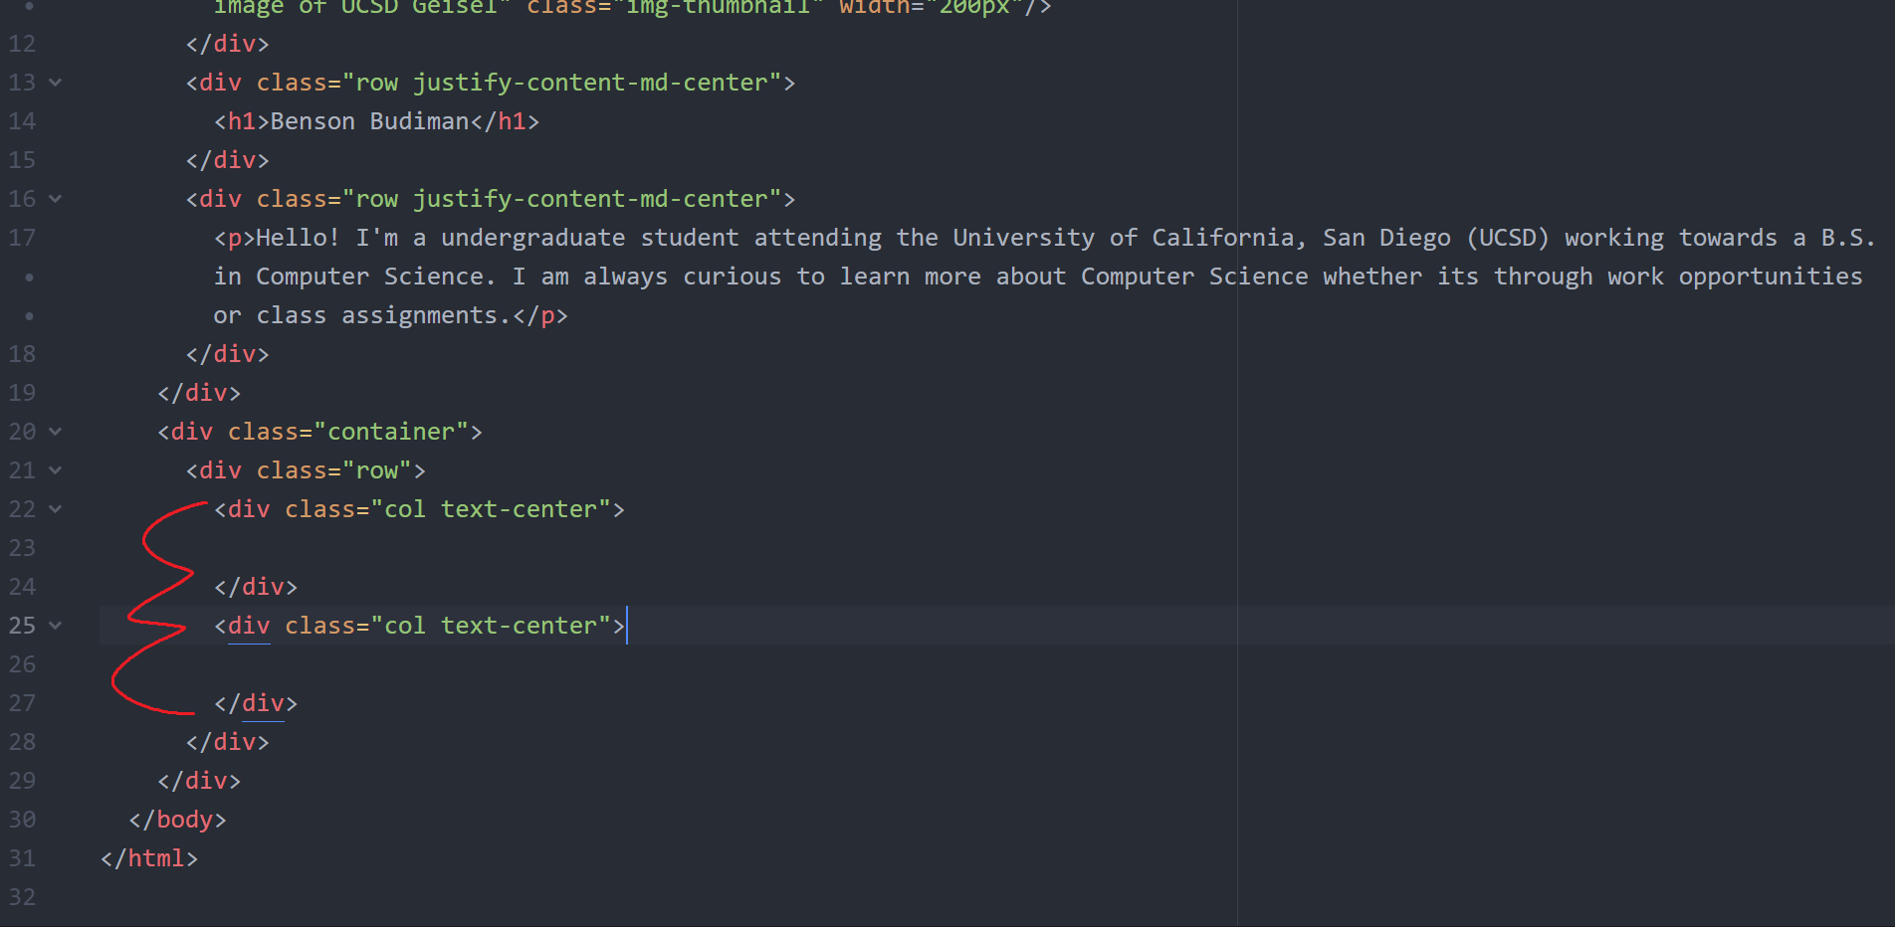Click the closing div on line 27
This screenshot has width=1895, height=927.
(256, 703)
